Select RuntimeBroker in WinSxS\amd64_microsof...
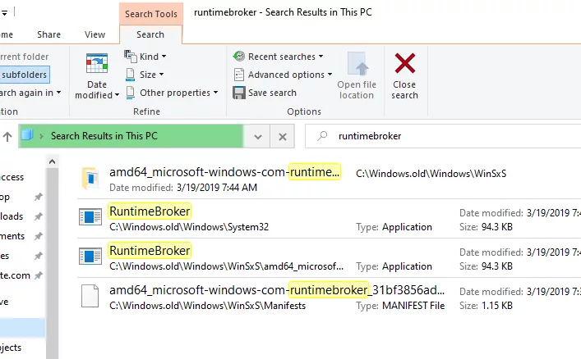Screen dimensions: 581x359 (150, 250)
